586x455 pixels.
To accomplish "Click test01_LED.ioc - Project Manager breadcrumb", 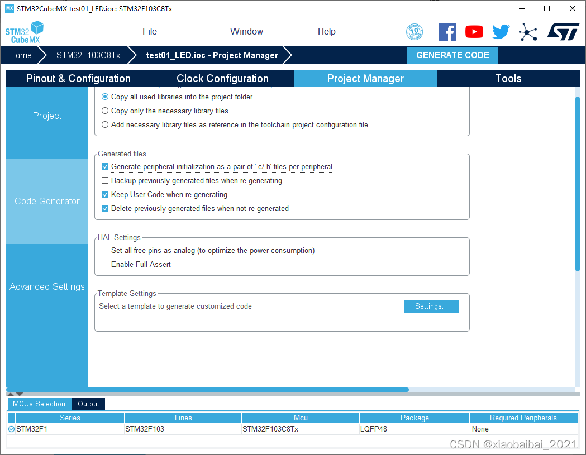I will click(x=212, y=55).
